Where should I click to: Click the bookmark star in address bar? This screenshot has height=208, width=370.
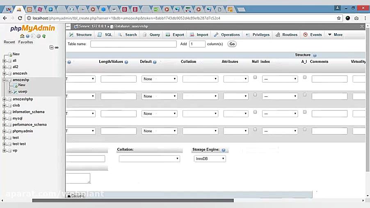pos(339,18)
